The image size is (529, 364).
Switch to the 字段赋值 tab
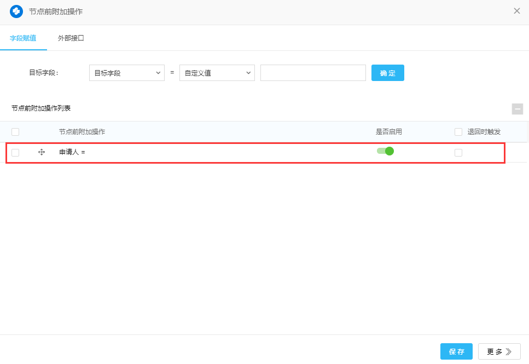pos(23,38)
